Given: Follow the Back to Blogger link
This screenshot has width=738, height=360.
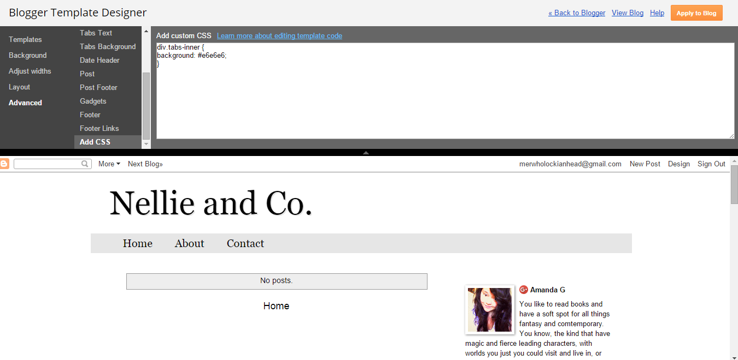Looking at the screenshot, I should click(x=577, y=13).
